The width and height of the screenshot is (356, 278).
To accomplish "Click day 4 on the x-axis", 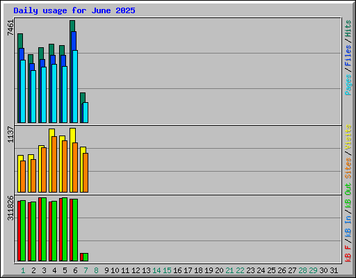I will tap(54, 270).
